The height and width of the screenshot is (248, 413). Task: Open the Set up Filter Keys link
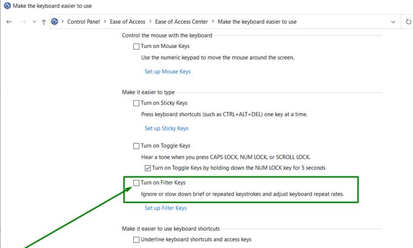pos(166,208)
